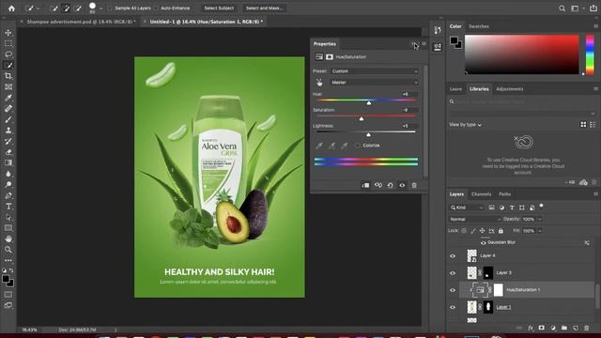Delete adjustment with Properties trash icon
The image size is (601, 338).
pos(414,186)
